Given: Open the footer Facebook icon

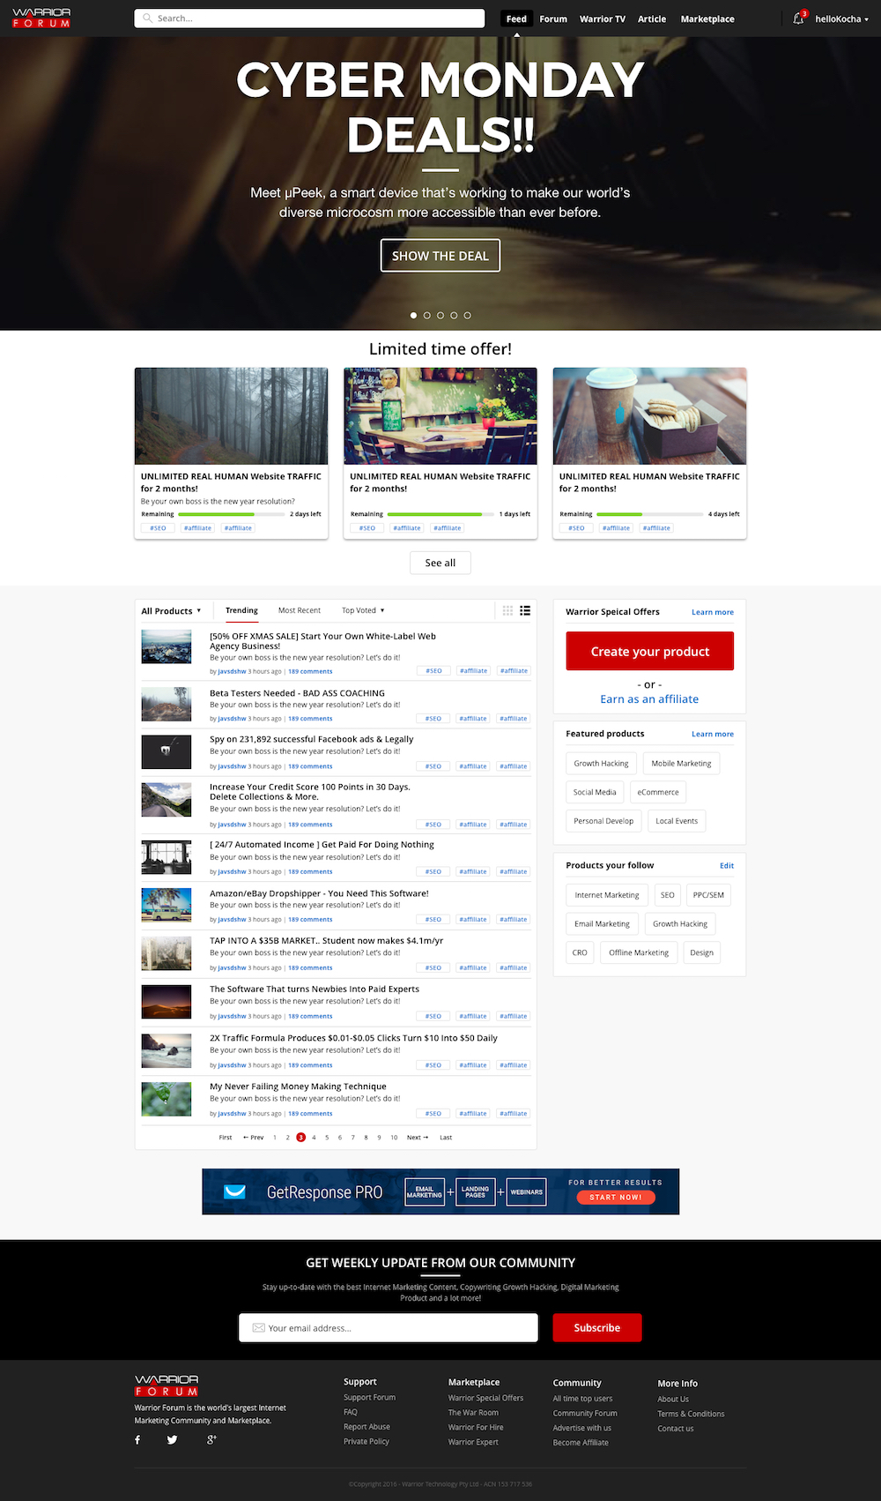Looking at the screenshot, I should pos(137,1439).
